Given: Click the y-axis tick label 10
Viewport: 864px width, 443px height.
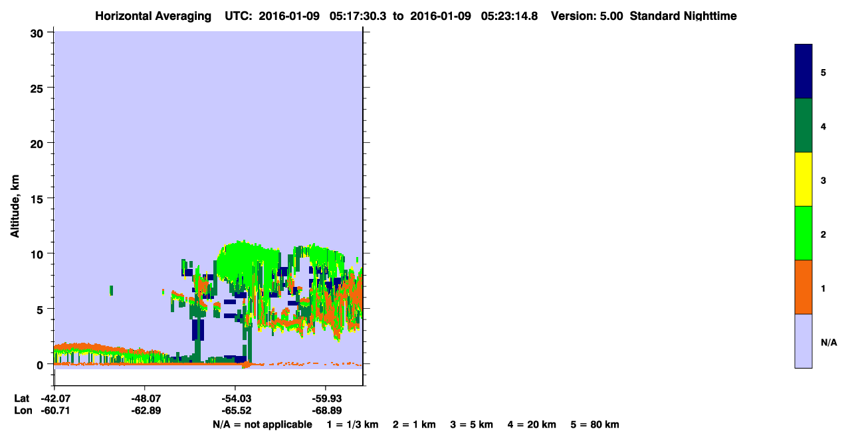Looking at the screenshot, I should tap(39, 254).
